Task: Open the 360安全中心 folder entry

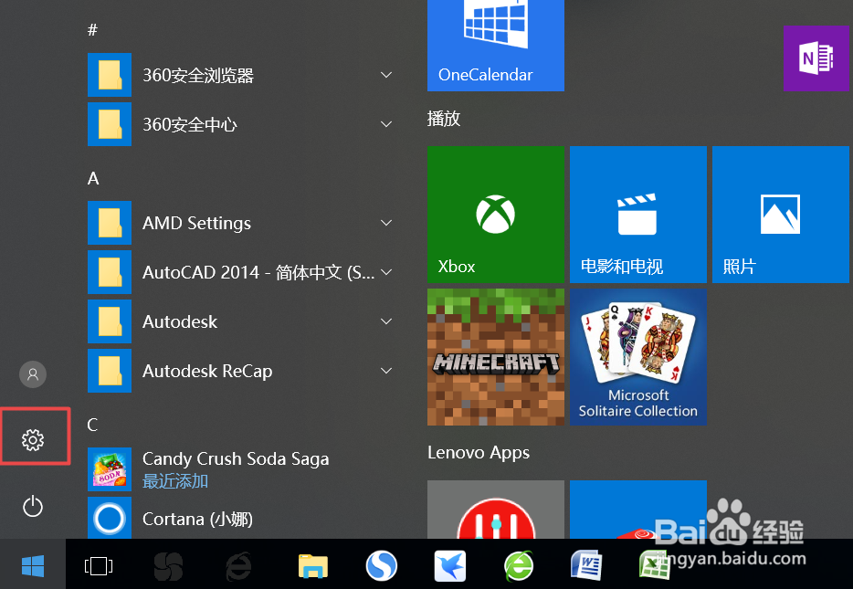Action: (x=239, y=124)
